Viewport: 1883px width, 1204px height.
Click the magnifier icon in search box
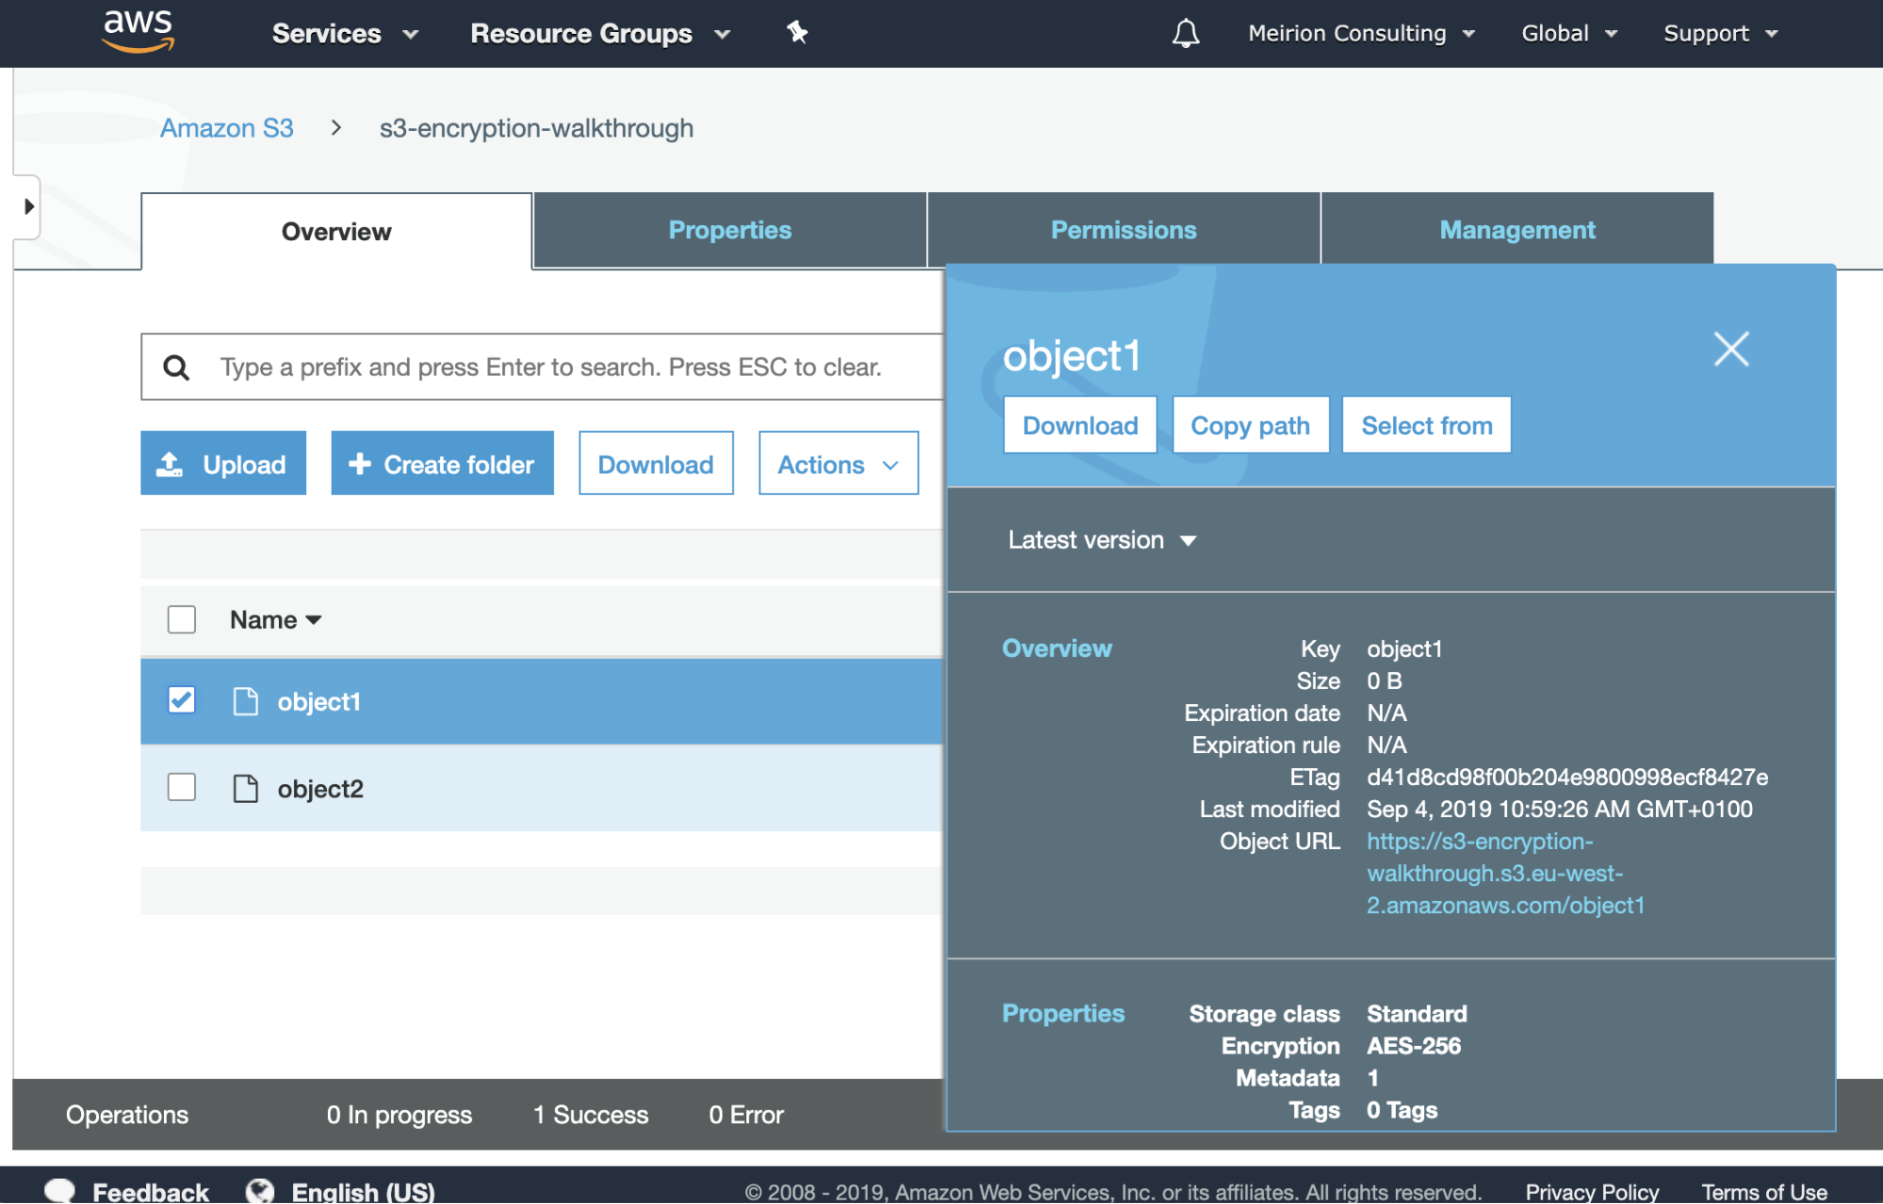176,367
